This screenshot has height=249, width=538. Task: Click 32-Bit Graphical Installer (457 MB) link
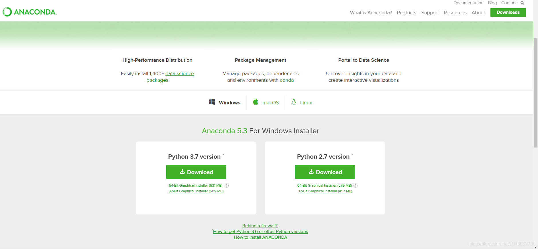pyautogui.click(x=325, y=191)
